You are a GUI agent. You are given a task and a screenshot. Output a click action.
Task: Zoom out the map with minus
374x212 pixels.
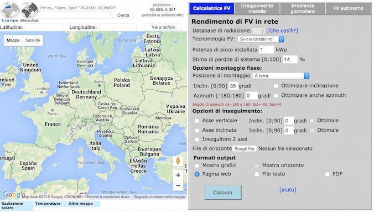[178, 185]
